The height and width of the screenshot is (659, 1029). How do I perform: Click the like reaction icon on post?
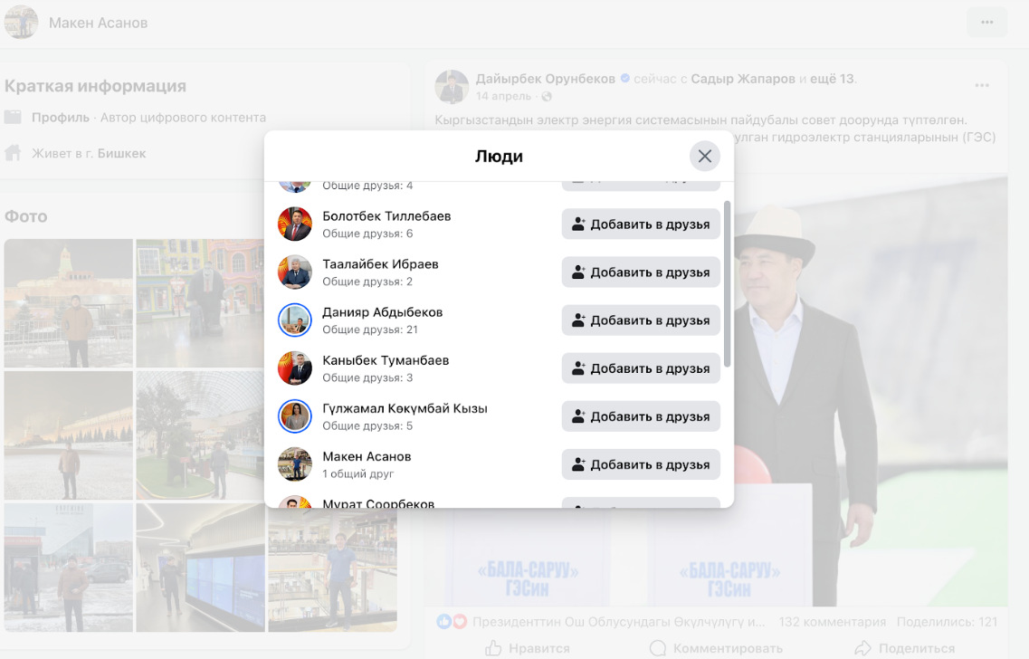click(444, 621)
